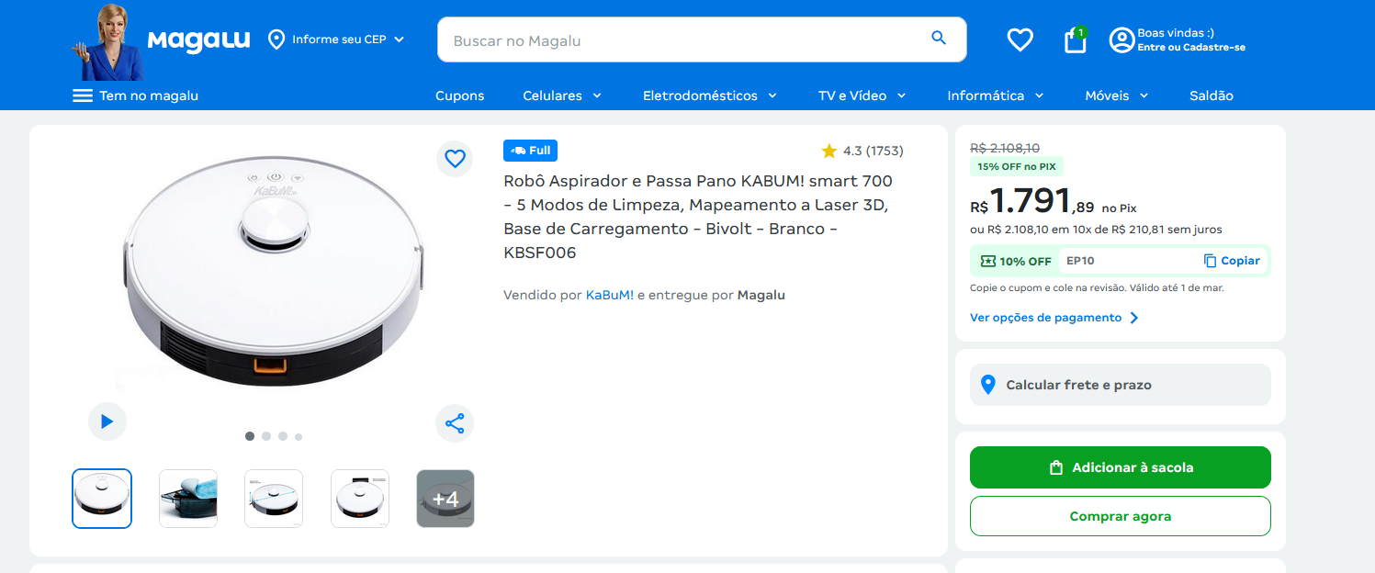Open the KaBuM! seller link
Image resolution: width=1375 pixels, height=573 pixels.
pos(610,295)
